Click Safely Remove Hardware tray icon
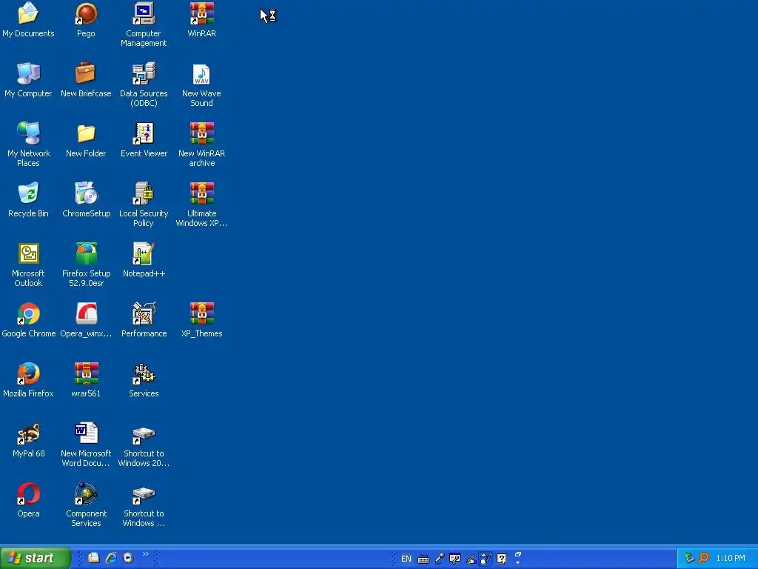The height and width of the screenshot is (569, 758). pos(689,558)
